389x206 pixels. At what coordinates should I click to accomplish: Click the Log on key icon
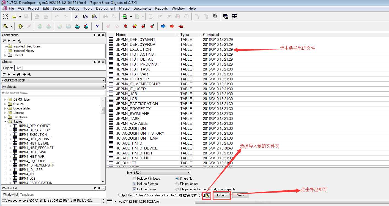(6, 26)
